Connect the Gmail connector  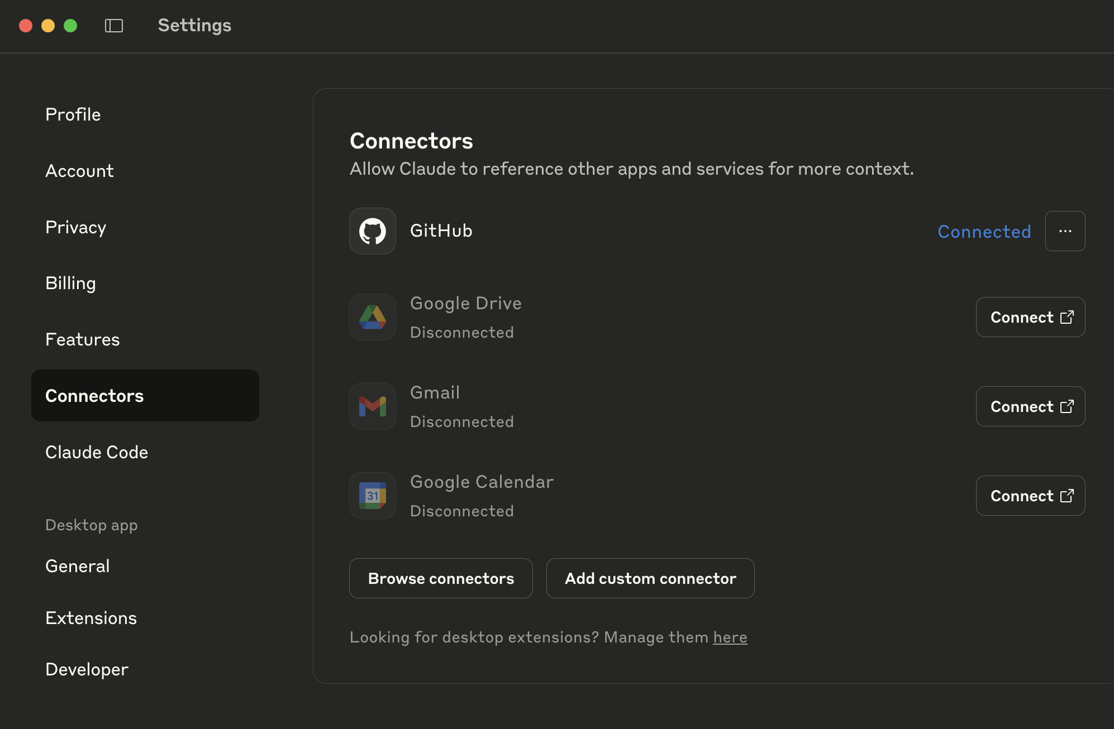(1030, 406)
